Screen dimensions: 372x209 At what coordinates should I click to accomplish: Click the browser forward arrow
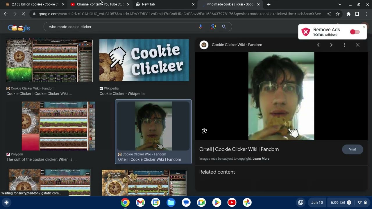[15, 14]
